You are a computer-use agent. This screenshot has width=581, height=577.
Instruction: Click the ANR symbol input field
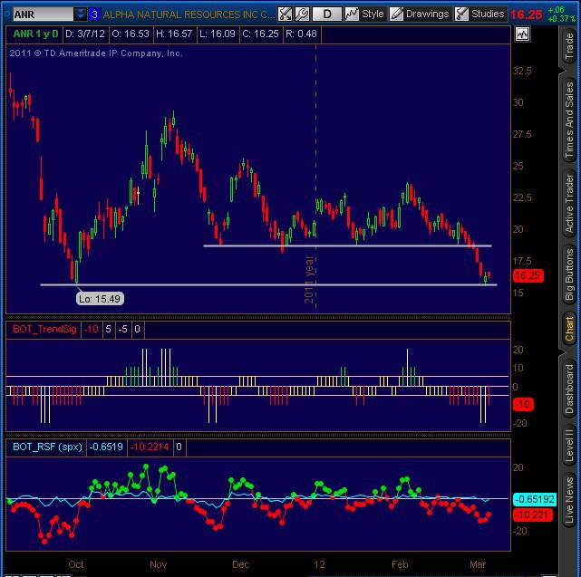[x=43, y=14]
